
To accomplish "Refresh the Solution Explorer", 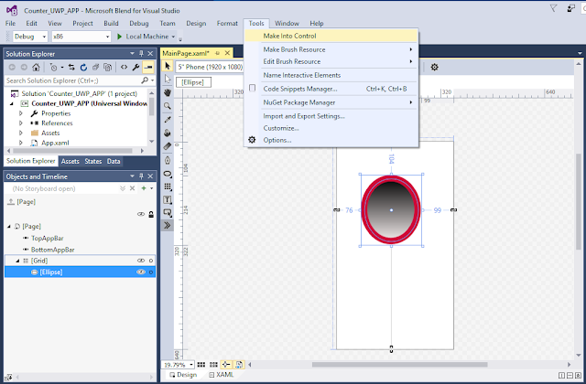I will 83,67.
